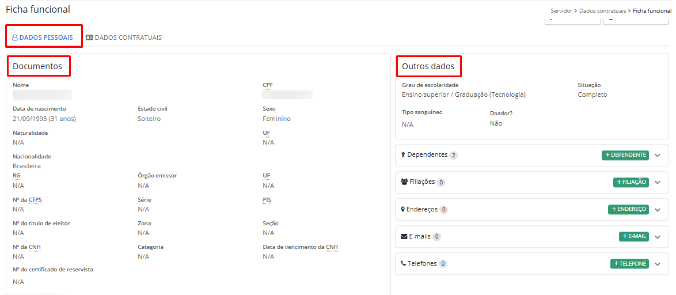This screenshot has width=676, height=295.
Task: Click the Telefones phone icon
Action: [404, 264]
